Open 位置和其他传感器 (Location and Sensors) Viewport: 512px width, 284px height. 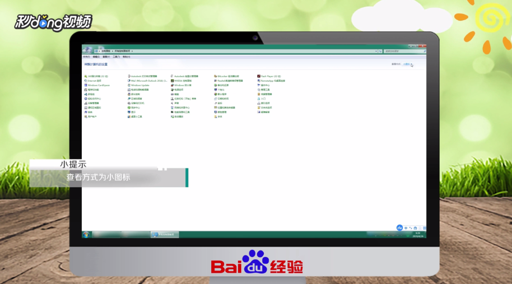[225, 108]
